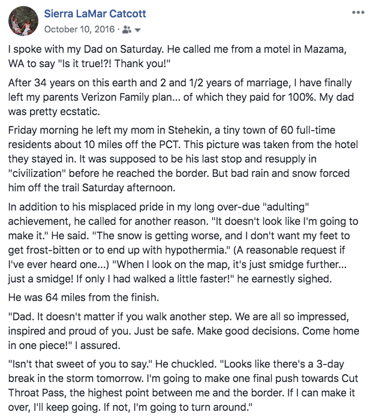Open the post options three-dot menu

point(357,12)
